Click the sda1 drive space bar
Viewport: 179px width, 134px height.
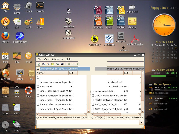tap(166, 90)
